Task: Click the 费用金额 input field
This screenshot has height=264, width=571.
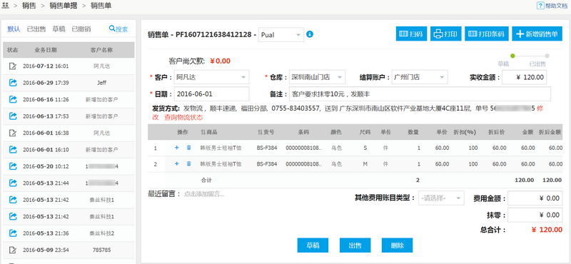Action: (x=535, y=198)
